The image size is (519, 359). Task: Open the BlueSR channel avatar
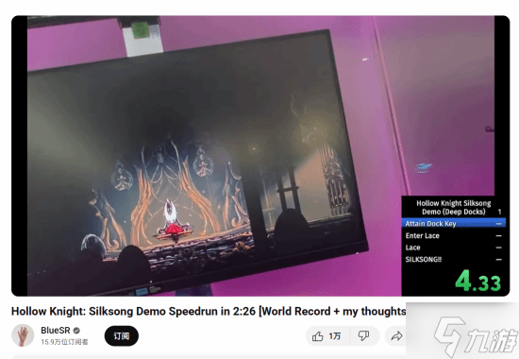click(23, 335)
